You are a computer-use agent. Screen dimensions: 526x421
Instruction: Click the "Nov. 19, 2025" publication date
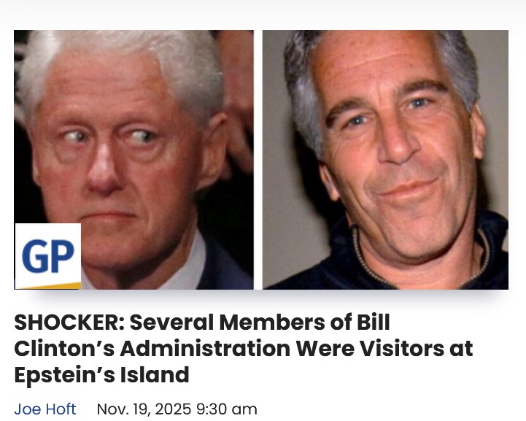pos(144,409)
